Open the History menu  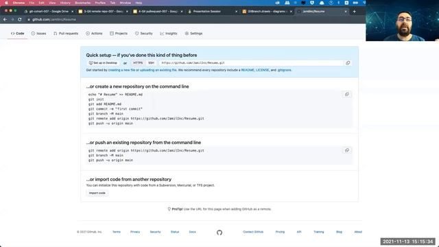pyautogui.click(x=65, y=3)
